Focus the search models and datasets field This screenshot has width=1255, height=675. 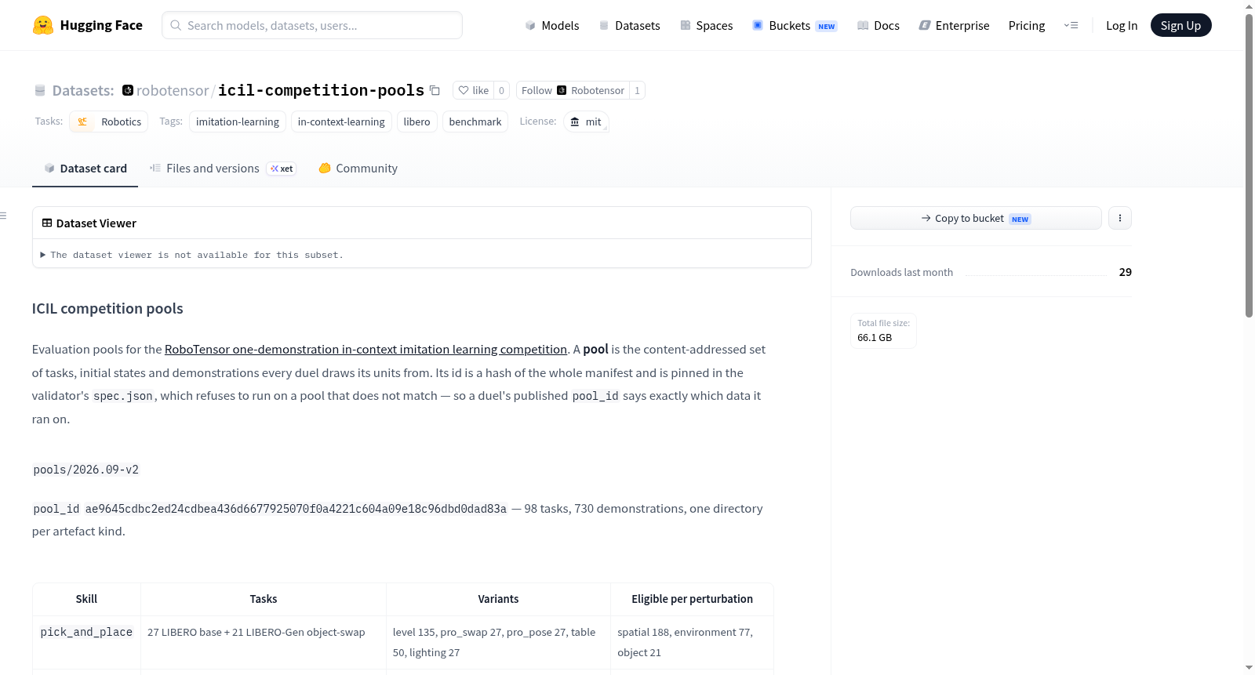pyautogui.click(x=312, y=25)
